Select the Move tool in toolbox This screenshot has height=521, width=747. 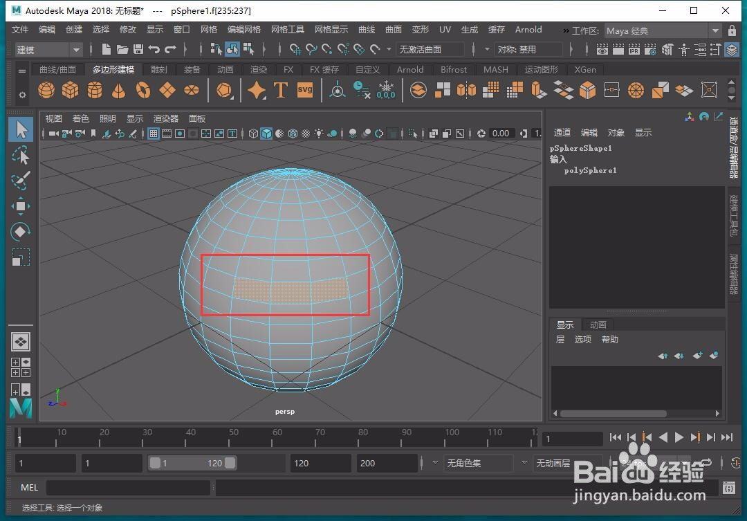[21, 206]
